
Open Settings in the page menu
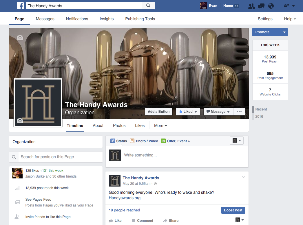265,19
